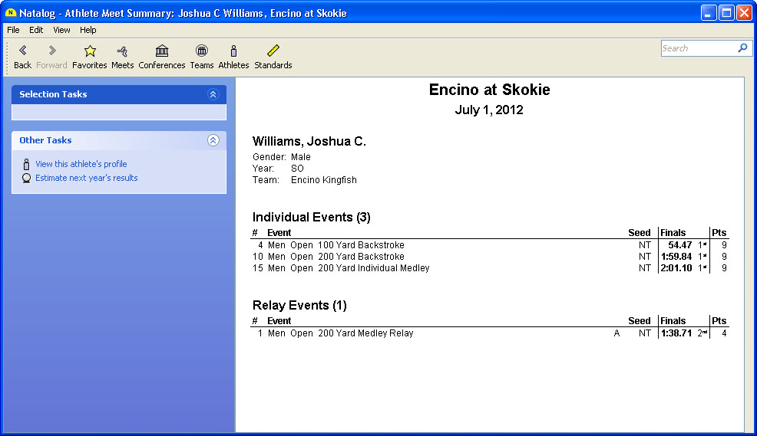Open Conferences building icon
Viewport: 757px width, 436px height.
click(x=162, y=51)
